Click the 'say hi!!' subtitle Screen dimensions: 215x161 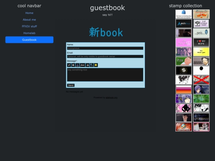pos(107,15)
